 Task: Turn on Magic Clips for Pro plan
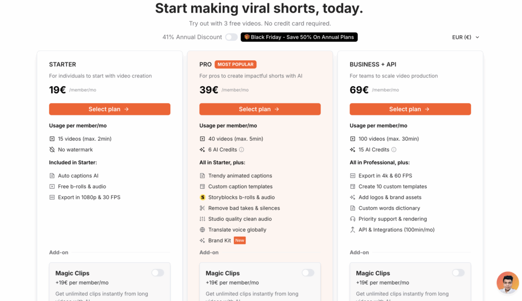pyautogui.click(x=308, y=273)
